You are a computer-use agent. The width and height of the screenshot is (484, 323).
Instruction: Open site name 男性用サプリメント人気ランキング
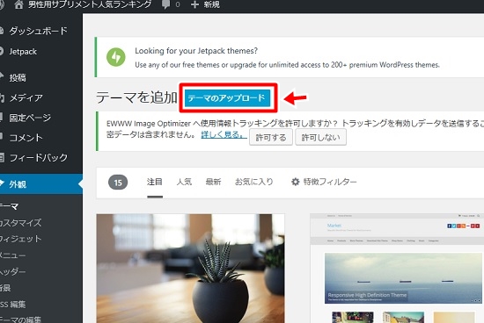click(x=90, y=4)
